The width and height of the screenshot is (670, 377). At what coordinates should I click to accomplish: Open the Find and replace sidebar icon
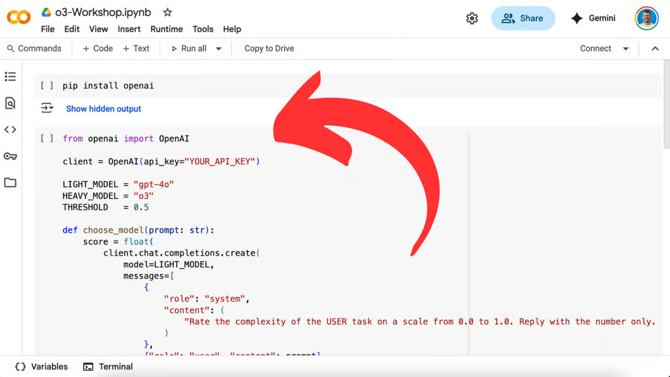pyautogui.click(x=10, y=103)
